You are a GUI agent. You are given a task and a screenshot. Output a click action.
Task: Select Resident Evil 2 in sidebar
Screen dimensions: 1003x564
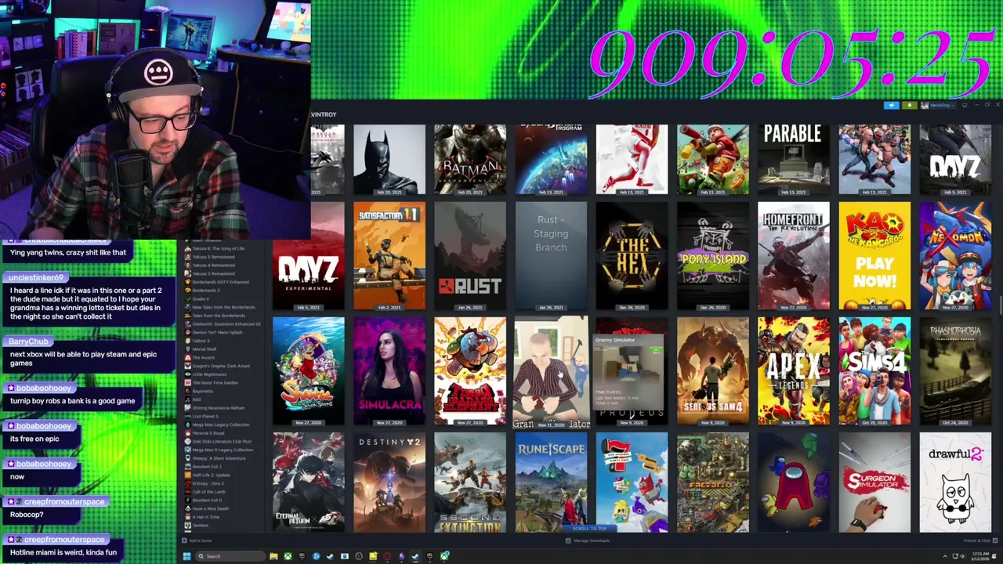click(208, 466)
